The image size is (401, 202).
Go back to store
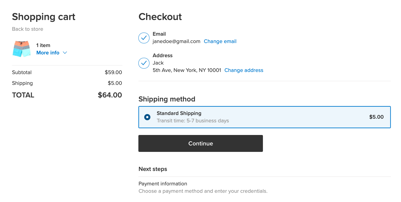(x=27, y=29)
